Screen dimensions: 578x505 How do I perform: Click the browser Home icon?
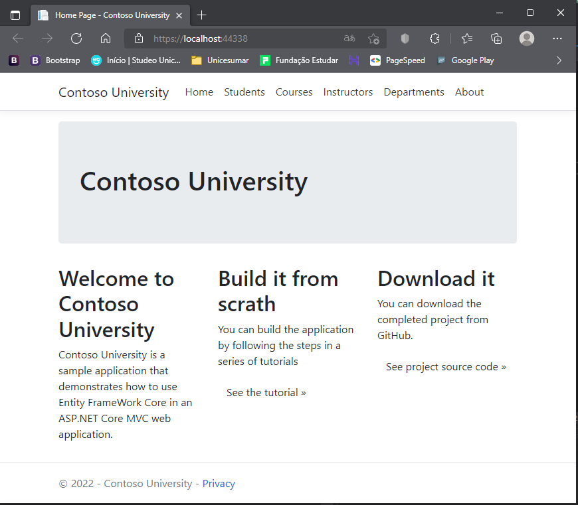tap(105, 38)
